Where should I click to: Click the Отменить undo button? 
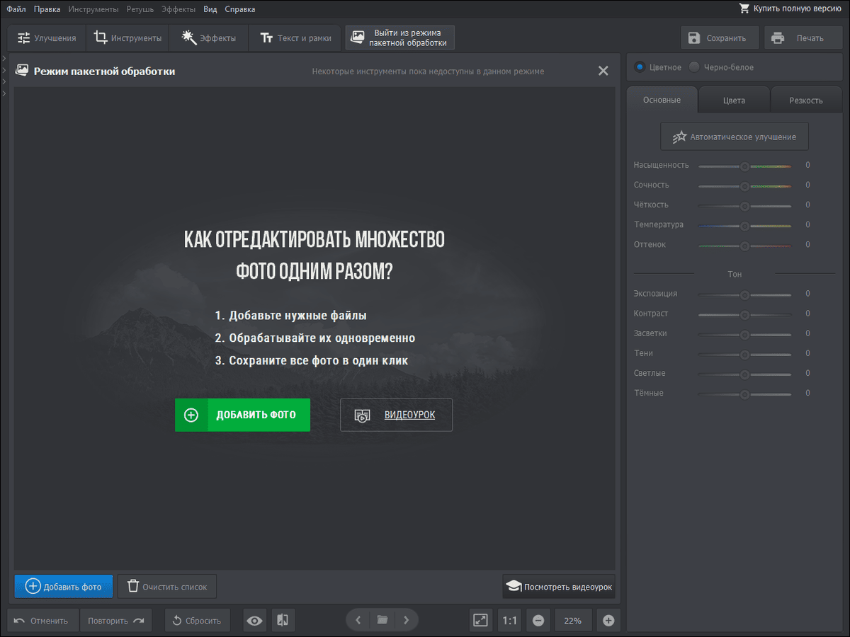[42, 621]
